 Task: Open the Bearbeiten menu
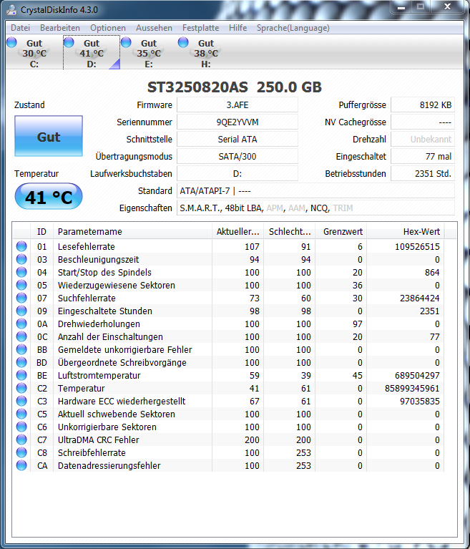(x=60, y=28)
